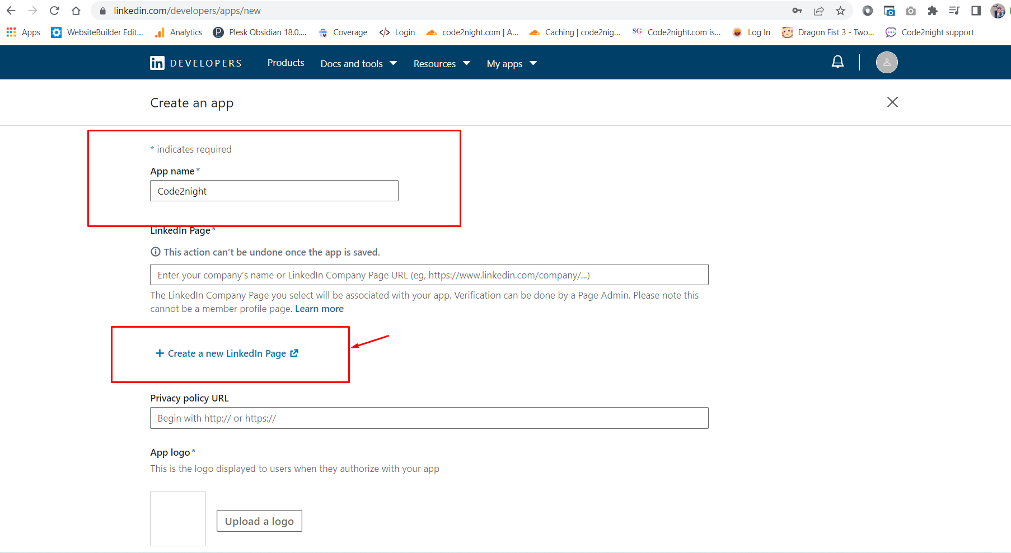Click Create a new LinkedIn Page link
Screen dimensions: 1011x553
pyautogui.click(x=227, y=353)
